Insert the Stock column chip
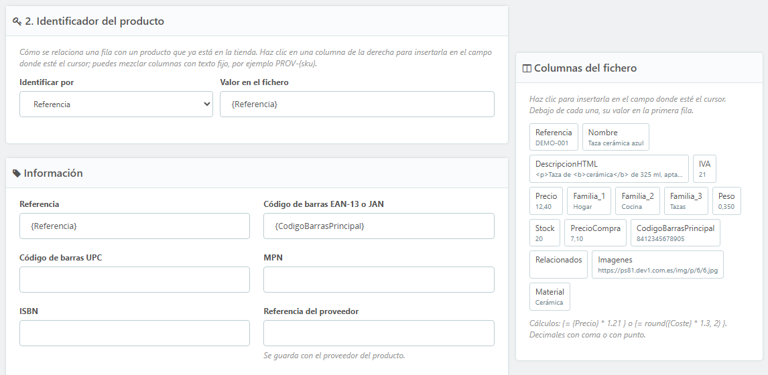Viewport: 768px width, 375px height. pos(545,233)
